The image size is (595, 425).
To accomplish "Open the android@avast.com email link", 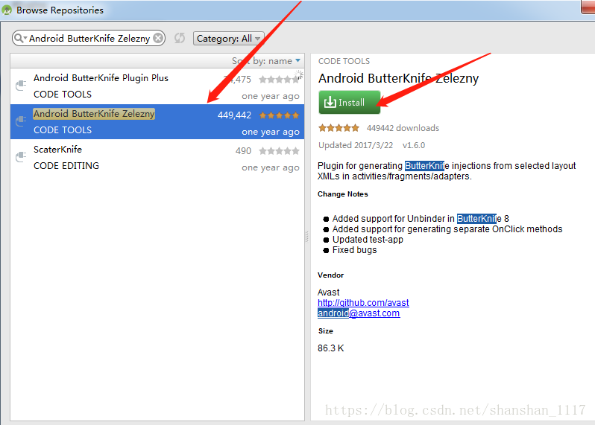I will (x=359, y=313).
